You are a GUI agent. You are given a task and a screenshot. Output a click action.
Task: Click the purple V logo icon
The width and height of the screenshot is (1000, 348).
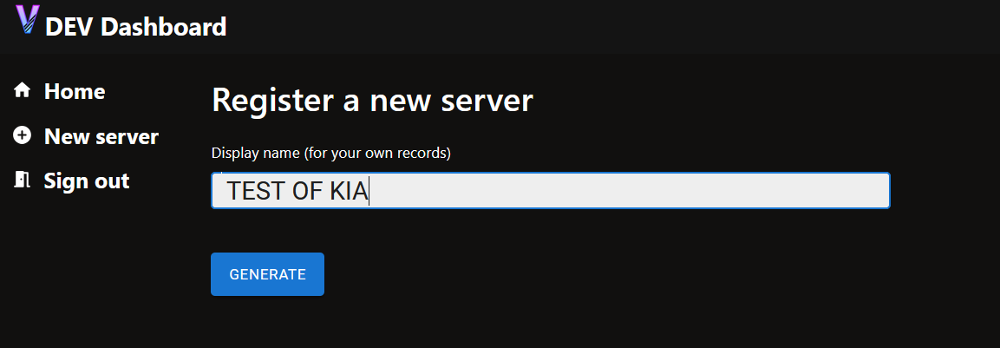click(x=28, y=19)
